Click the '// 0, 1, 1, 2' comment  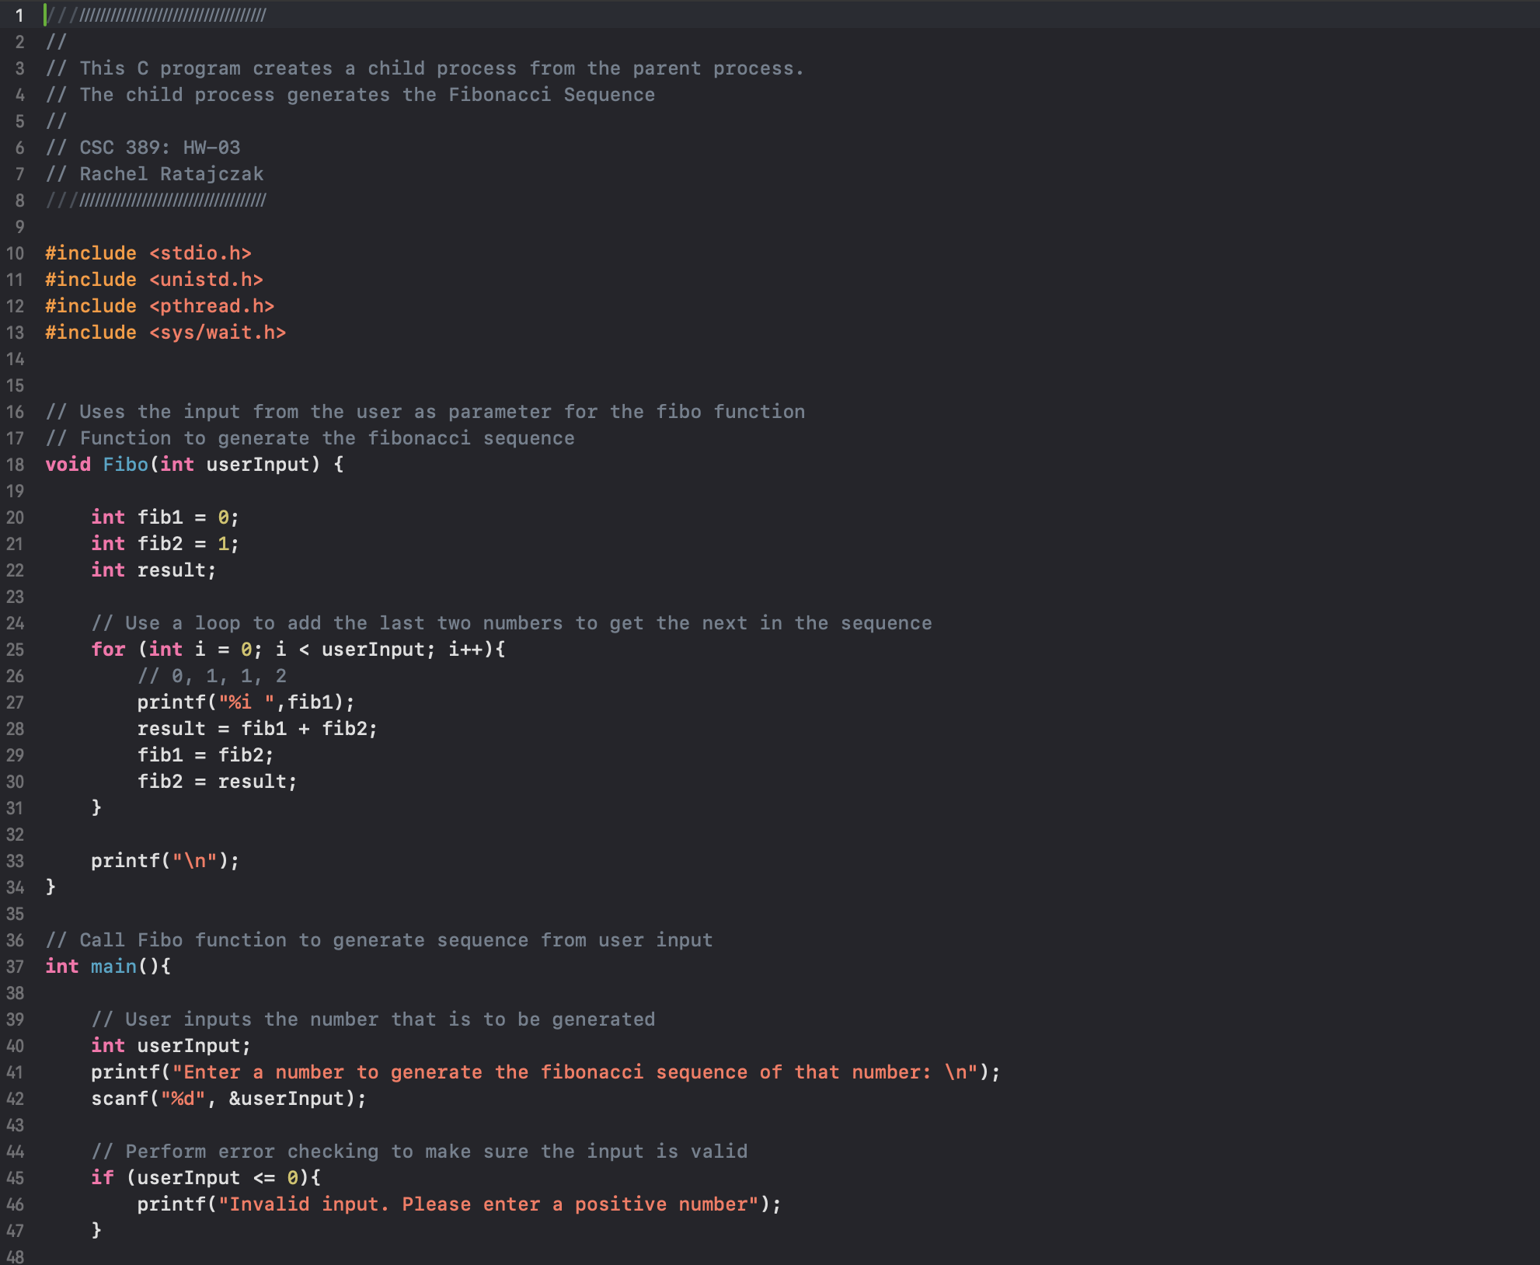click(x=212, y=676)
